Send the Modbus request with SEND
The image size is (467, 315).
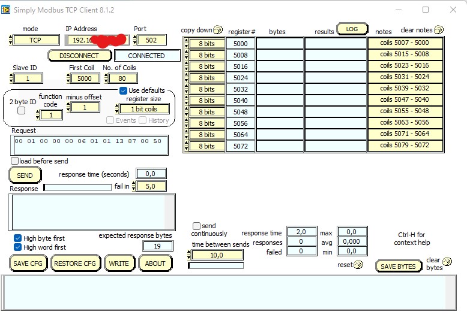[25, 175]
